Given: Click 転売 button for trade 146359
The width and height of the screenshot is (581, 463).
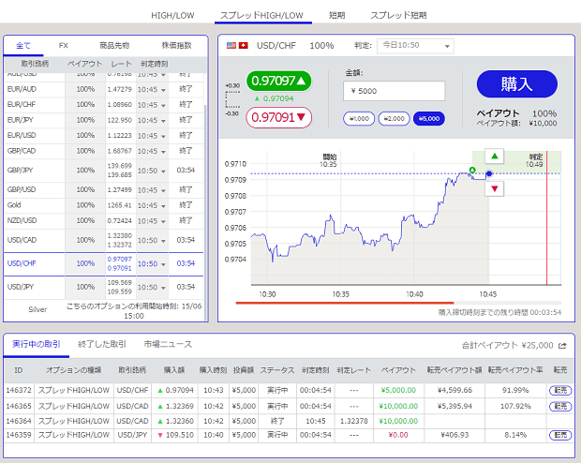Looking at the screenshot, I should (560, 435).
